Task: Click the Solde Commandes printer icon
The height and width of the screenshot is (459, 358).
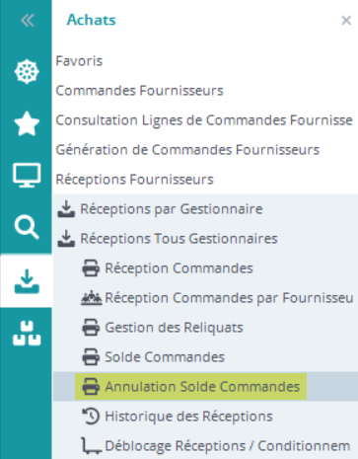Action: click(91, 357)
